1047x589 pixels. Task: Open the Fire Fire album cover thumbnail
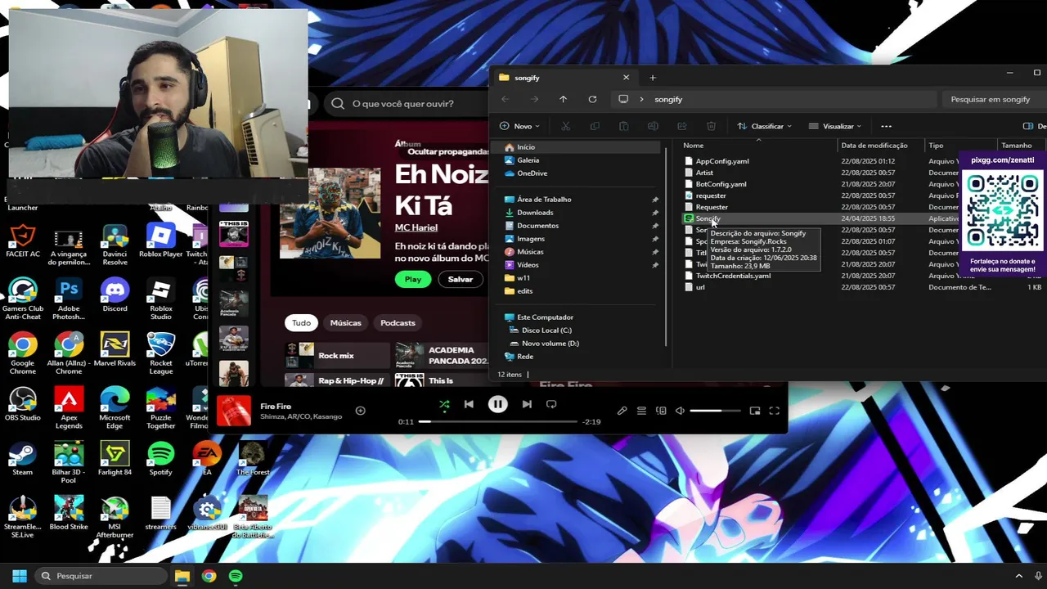click(233, 411)
